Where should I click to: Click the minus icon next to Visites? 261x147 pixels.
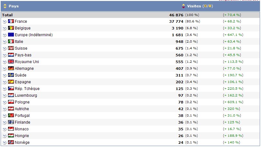click(x=210, y=6)
